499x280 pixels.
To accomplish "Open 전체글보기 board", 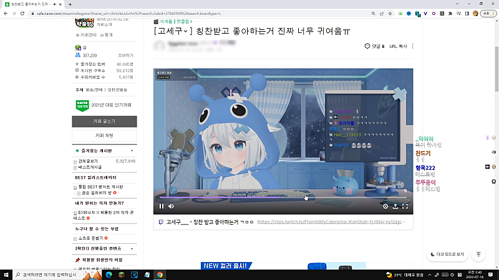I will tap(88, 161).
